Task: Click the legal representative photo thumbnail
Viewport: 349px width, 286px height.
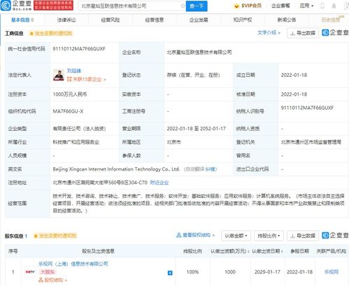Action: [x=59, y=75]
